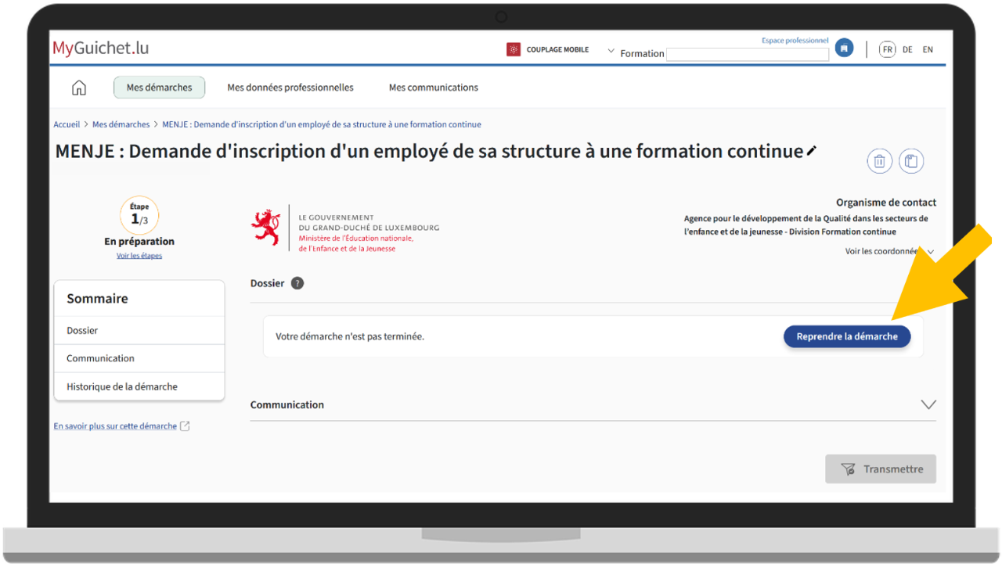1002x564 pixels.
Task: Click the pencil icon to rename the démarche
Action: point(812,151)
